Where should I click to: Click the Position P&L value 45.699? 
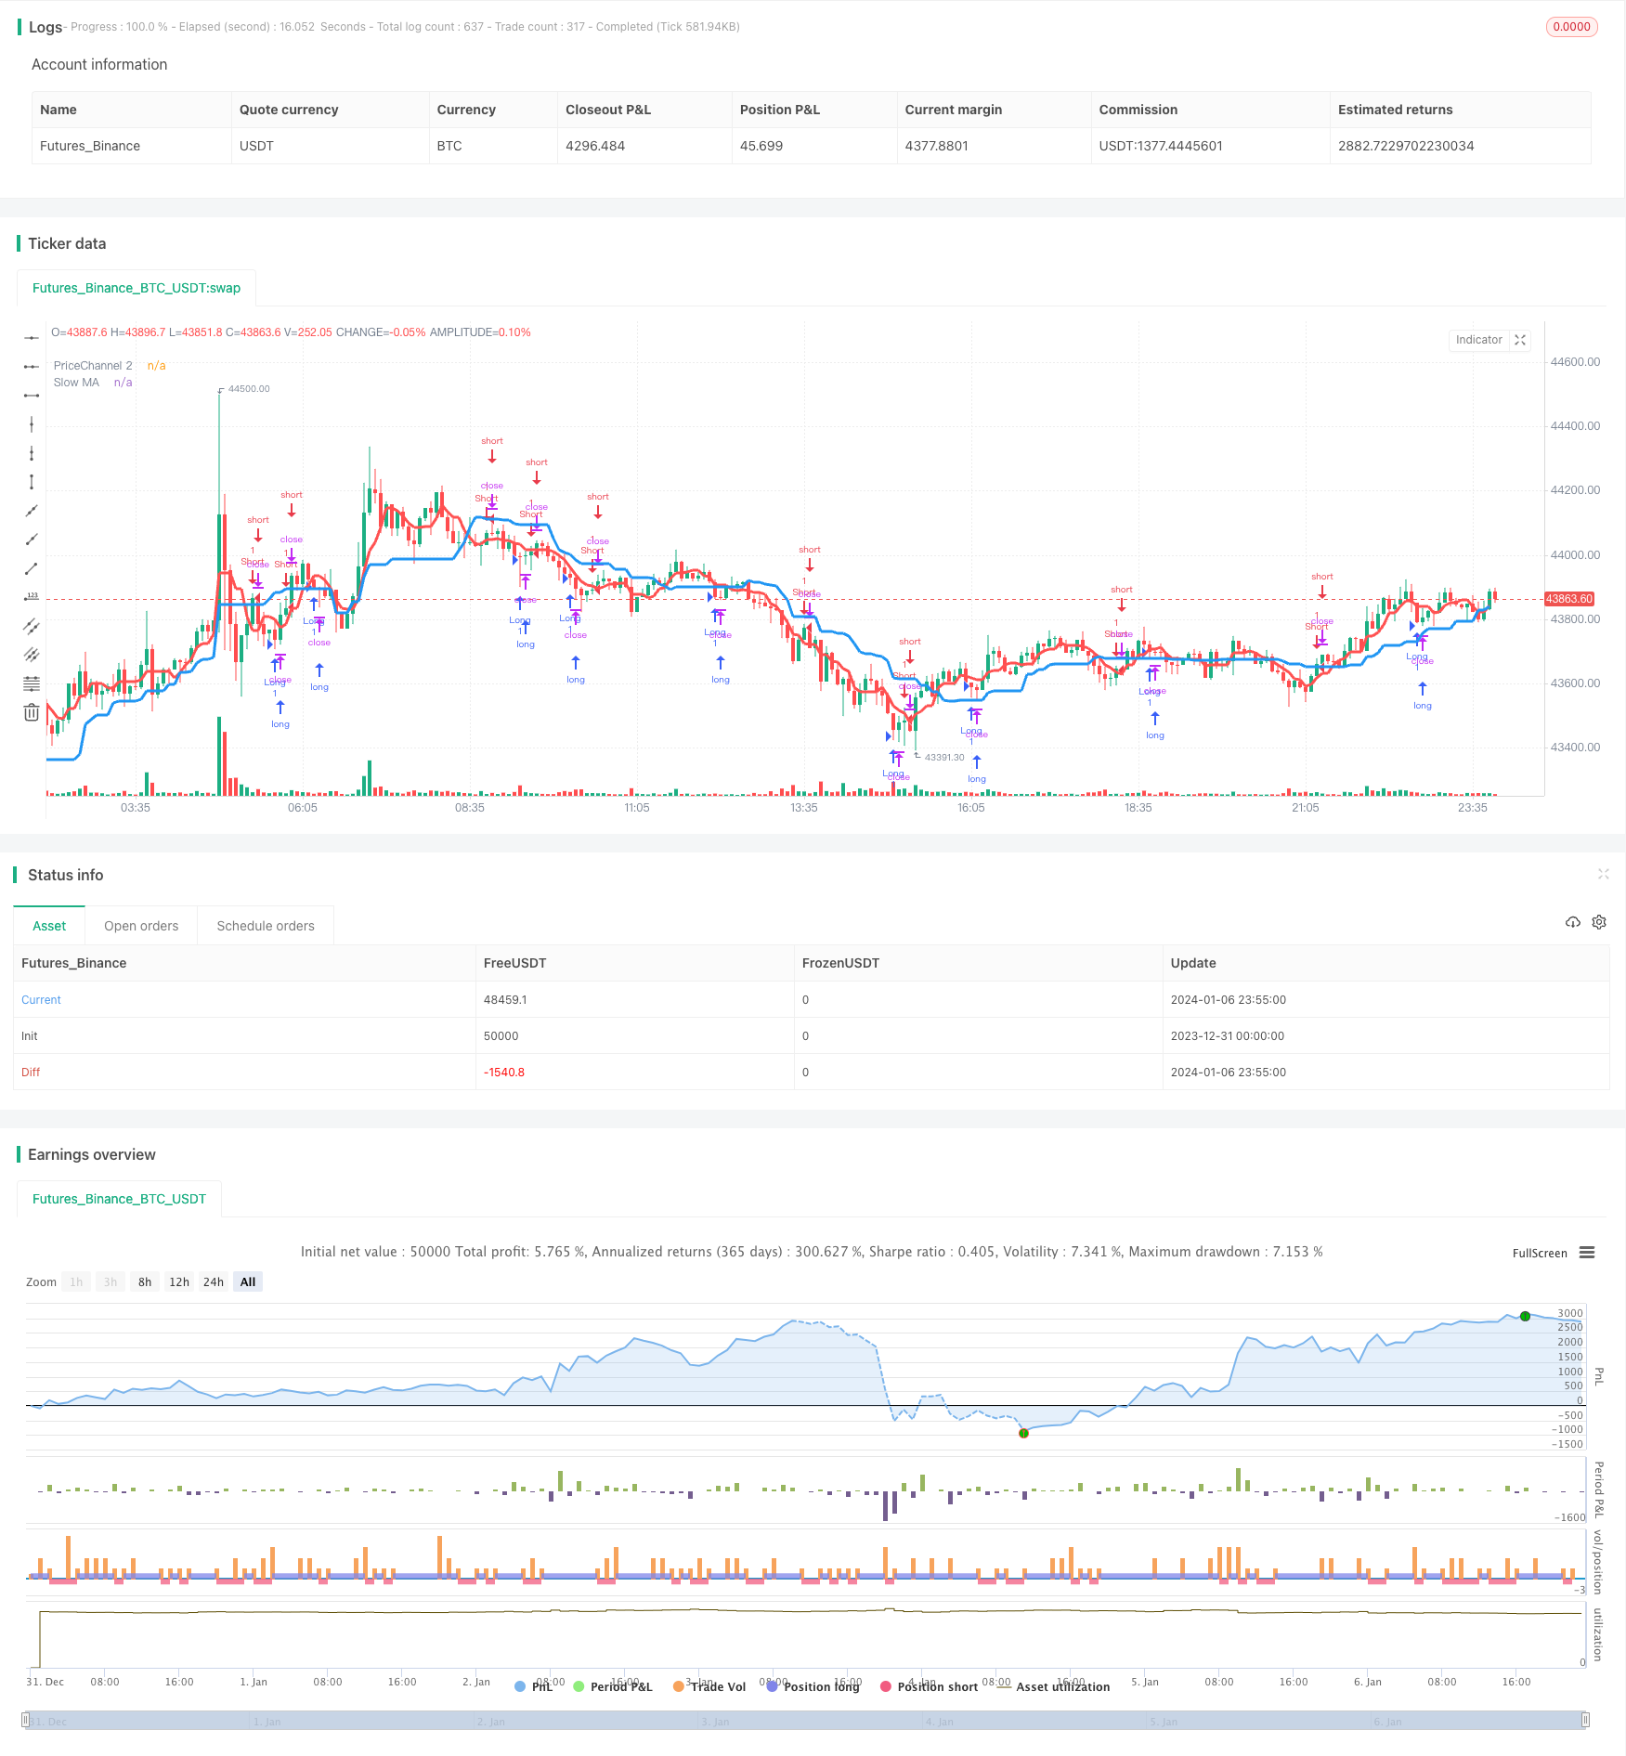pyautogui.click(x=761, y=146)
